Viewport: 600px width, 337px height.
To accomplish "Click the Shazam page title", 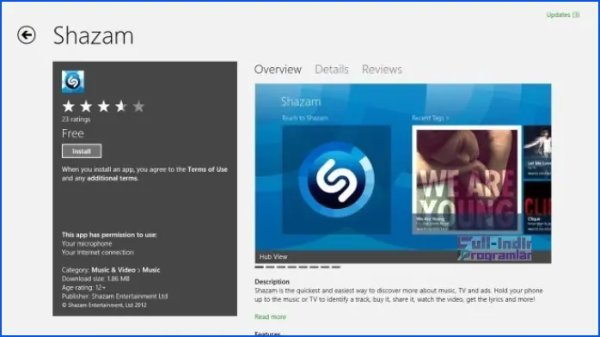I will pos(94,35).
